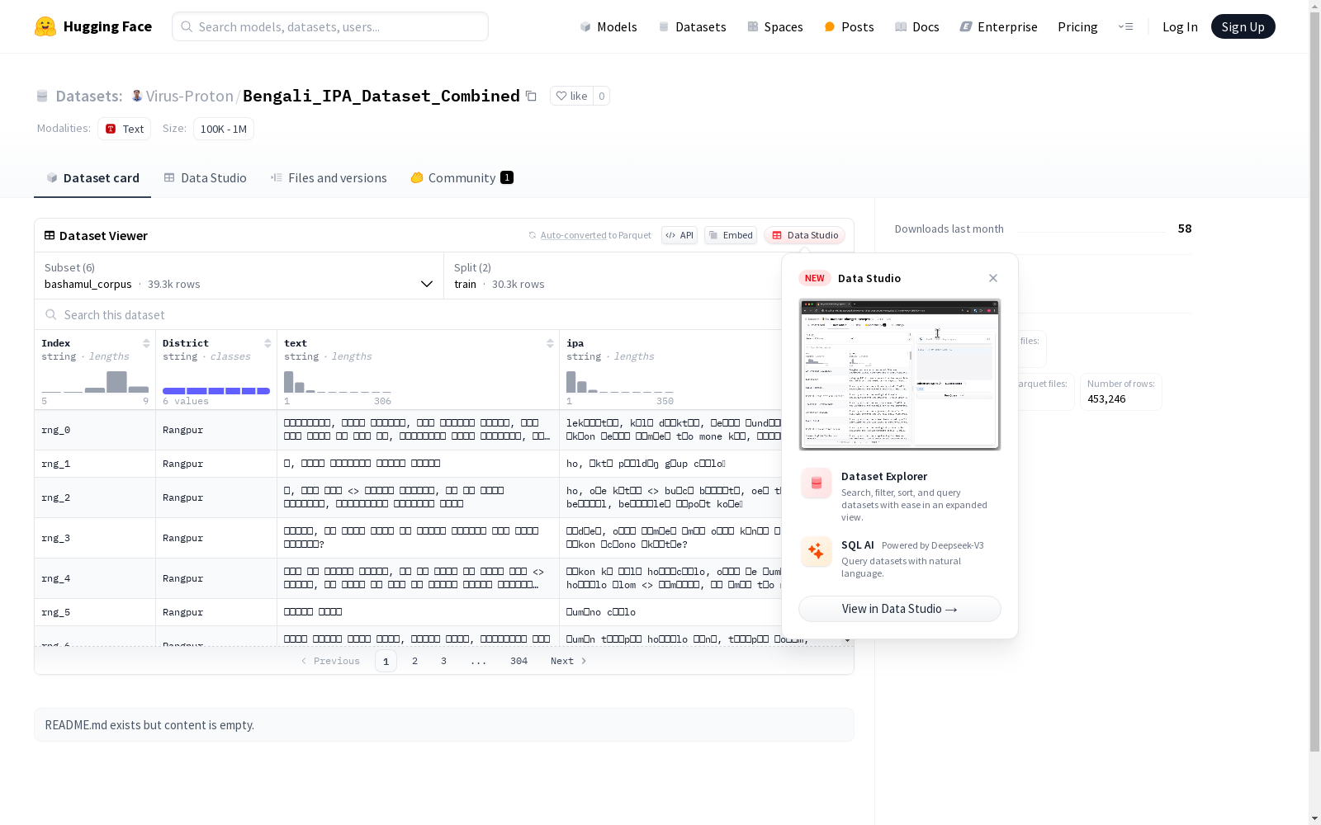This screenshot has height=825, width=1321.
Task: Like the dataset with the heart button
Action: coord(571,96)
